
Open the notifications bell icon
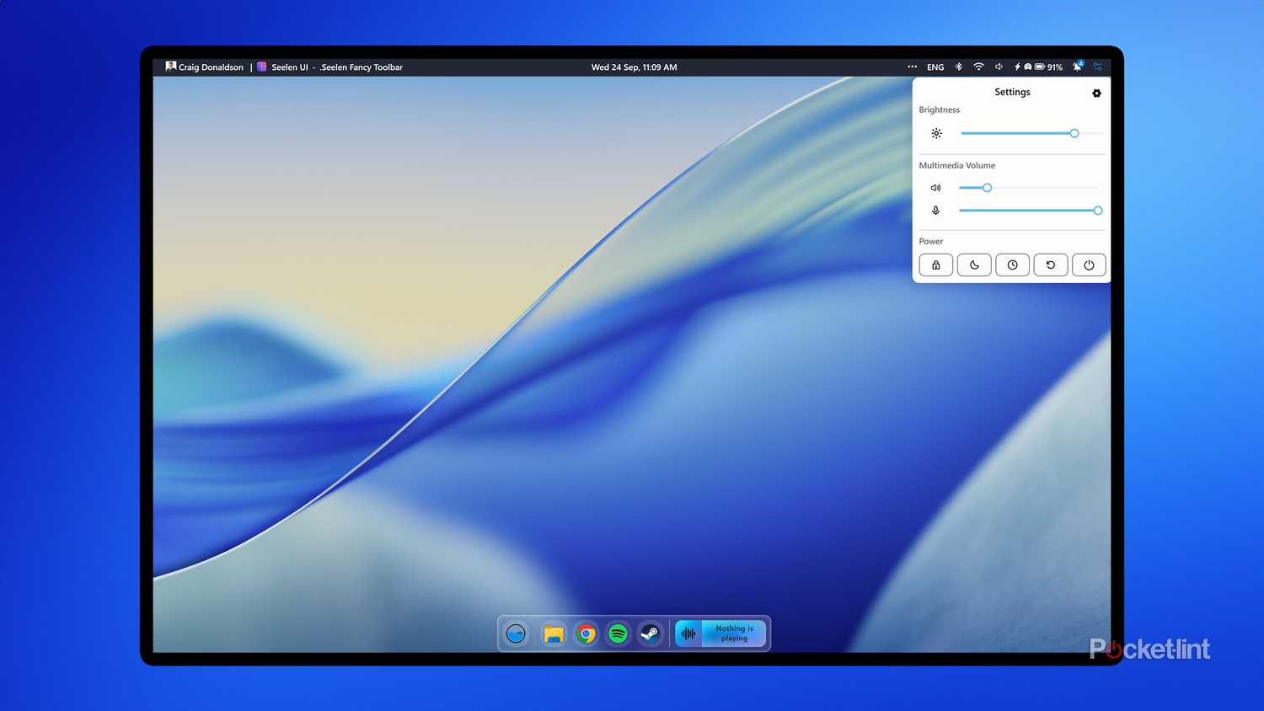1077,67
